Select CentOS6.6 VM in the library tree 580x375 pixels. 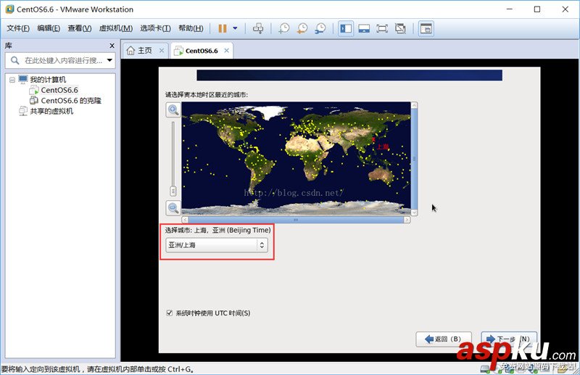pos(59,90)
